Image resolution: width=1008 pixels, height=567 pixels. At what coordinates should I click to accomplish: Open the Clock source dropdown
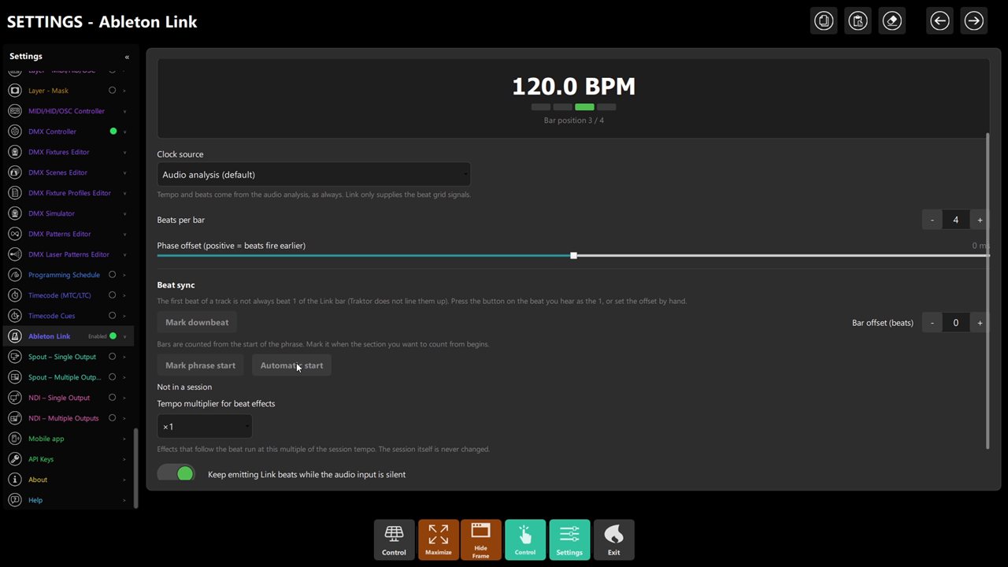(x=313, y=175)
